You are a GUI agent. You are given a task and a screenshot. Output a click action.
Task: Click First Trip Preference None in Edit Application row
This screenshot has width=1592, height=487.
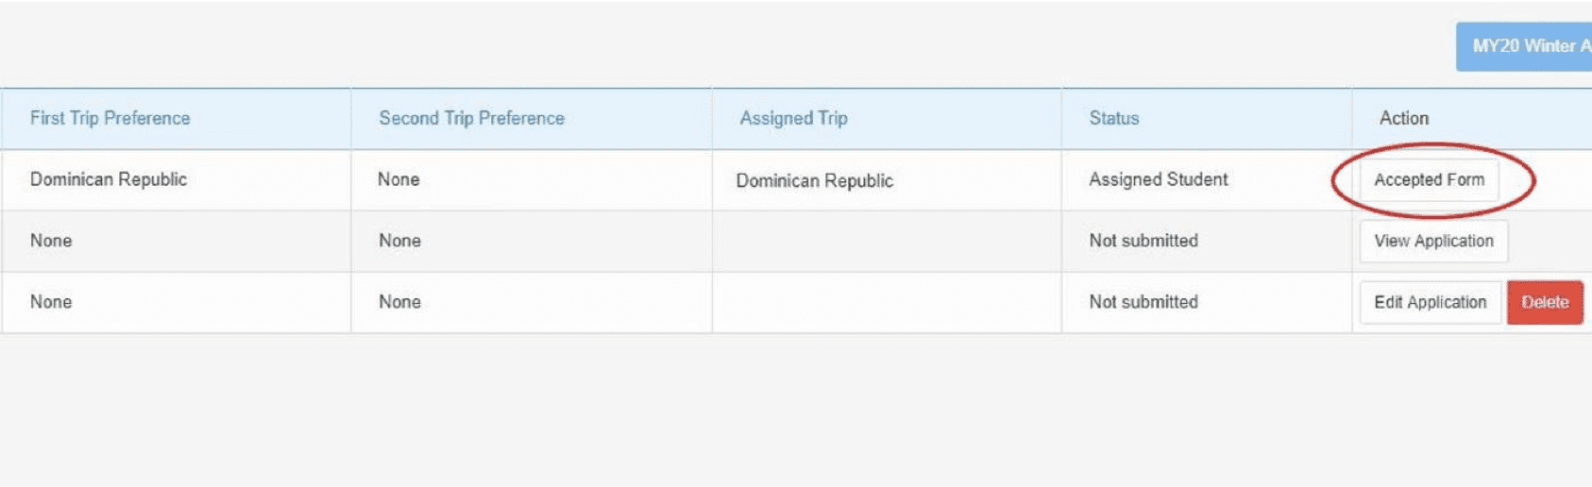(51, 303)
